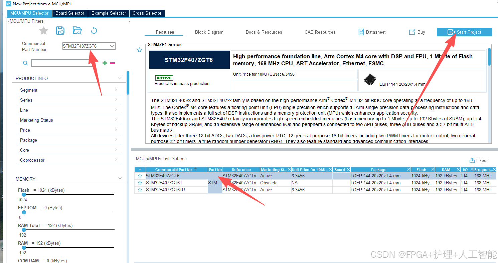
Task: Open the Features tab
Action: click(x=165, y=32)
